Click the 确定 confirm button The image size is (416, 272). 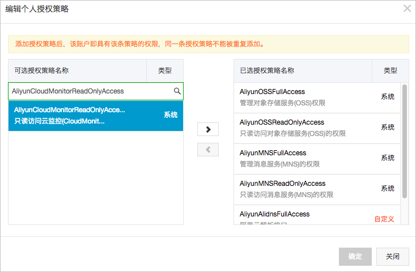coord(355,257)
